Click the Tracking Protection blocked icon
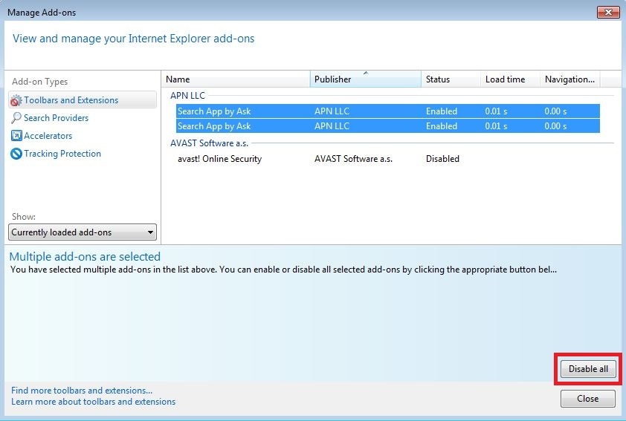The width and height of the screenshot is (626, 421). pyautogui.click(x=16, y=154)
